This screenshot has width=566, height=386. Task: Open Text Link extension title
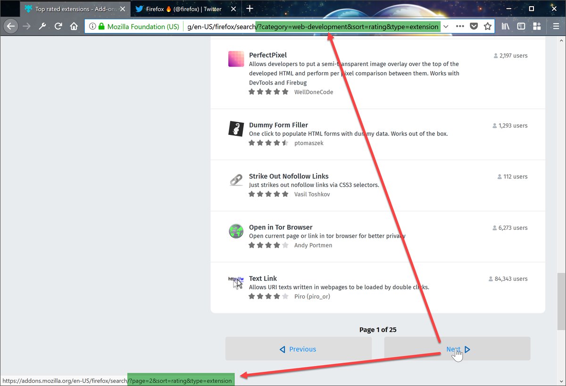[x=263, y=278]
